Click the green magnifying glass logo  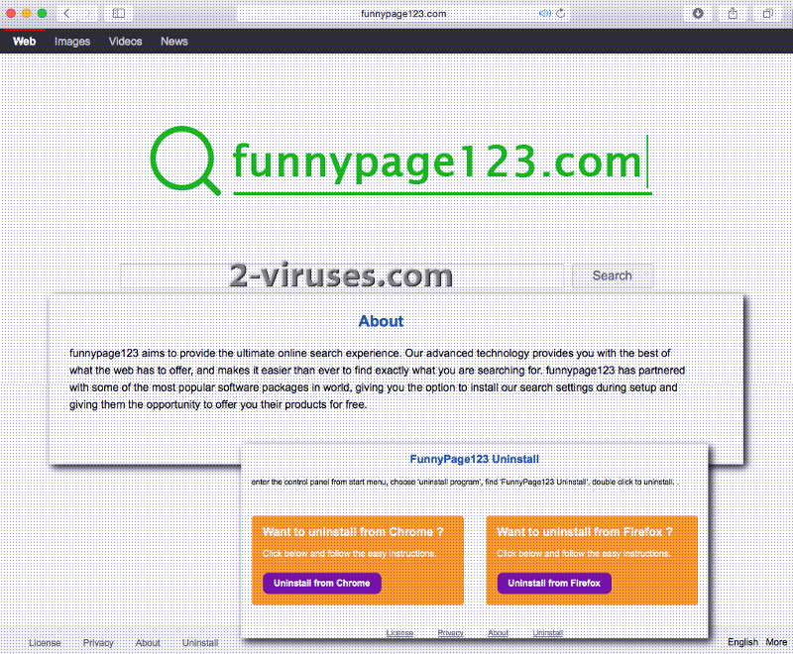tap(185, 161)
